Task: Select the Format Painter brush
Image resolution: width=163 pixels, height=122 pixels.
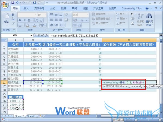Action: pos(13,23)
